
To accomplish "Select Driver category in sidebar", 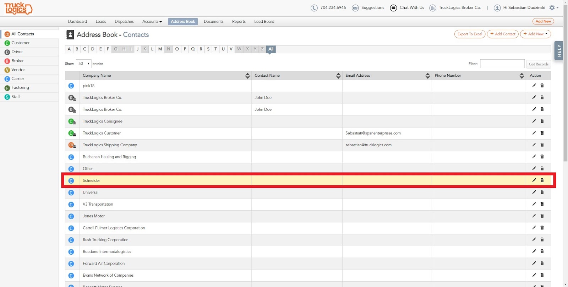I will pos(30,52).
